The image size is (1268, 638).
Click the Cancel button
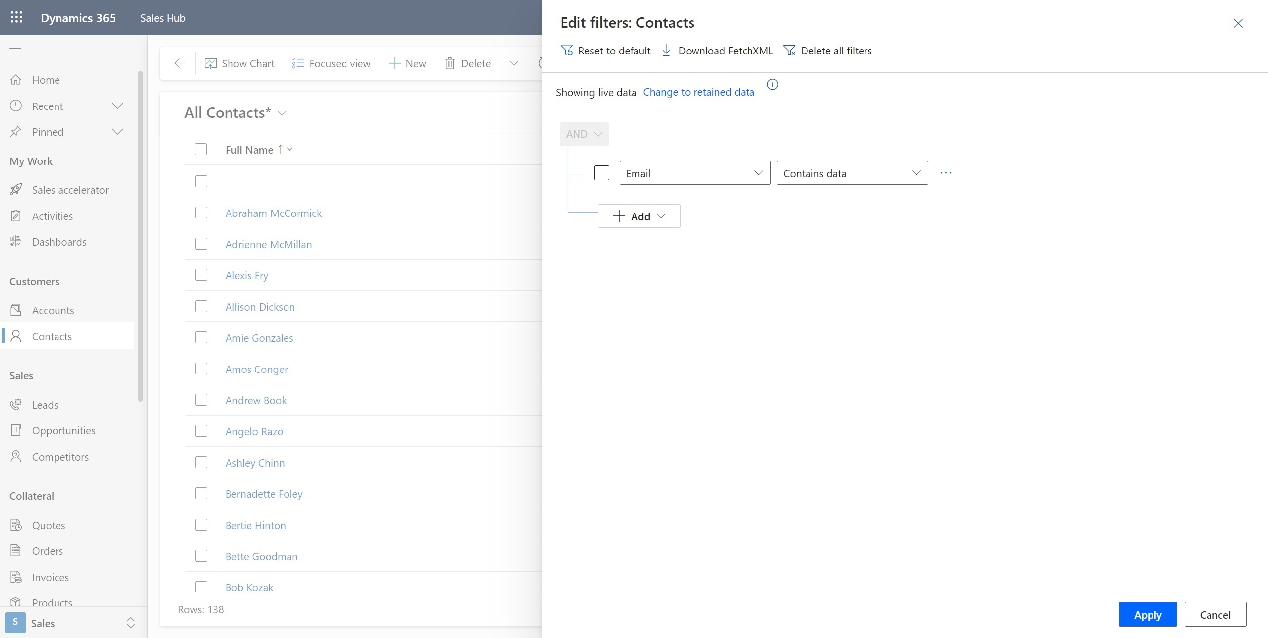click(x=1215, y=614)
